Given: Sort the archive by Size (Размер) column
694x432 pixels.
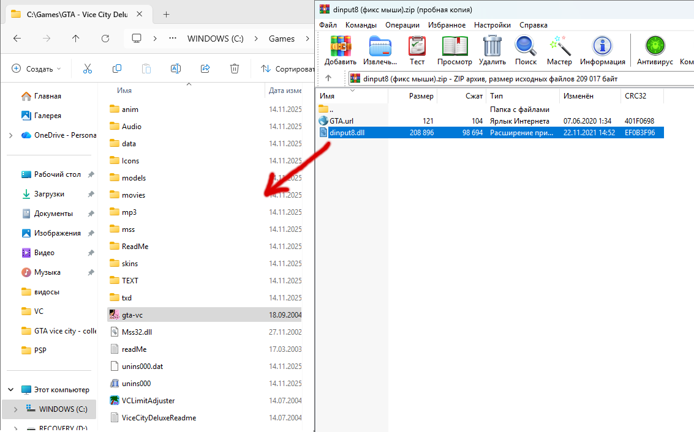Looking at the screenshot, I should point(412,95).
